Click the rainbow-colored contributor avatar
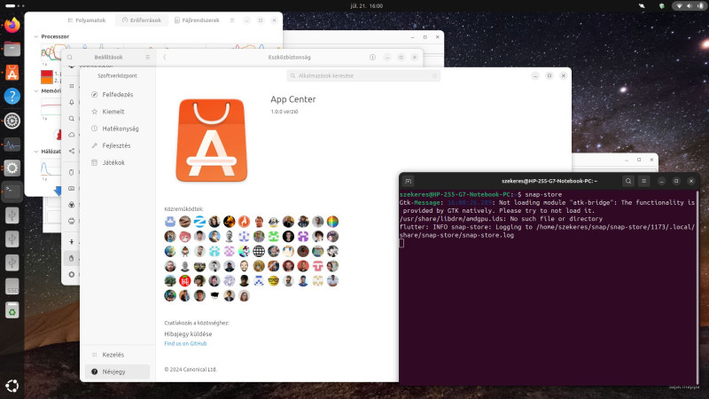The width and height of the screenshot is (709, 399). (332, 221)
